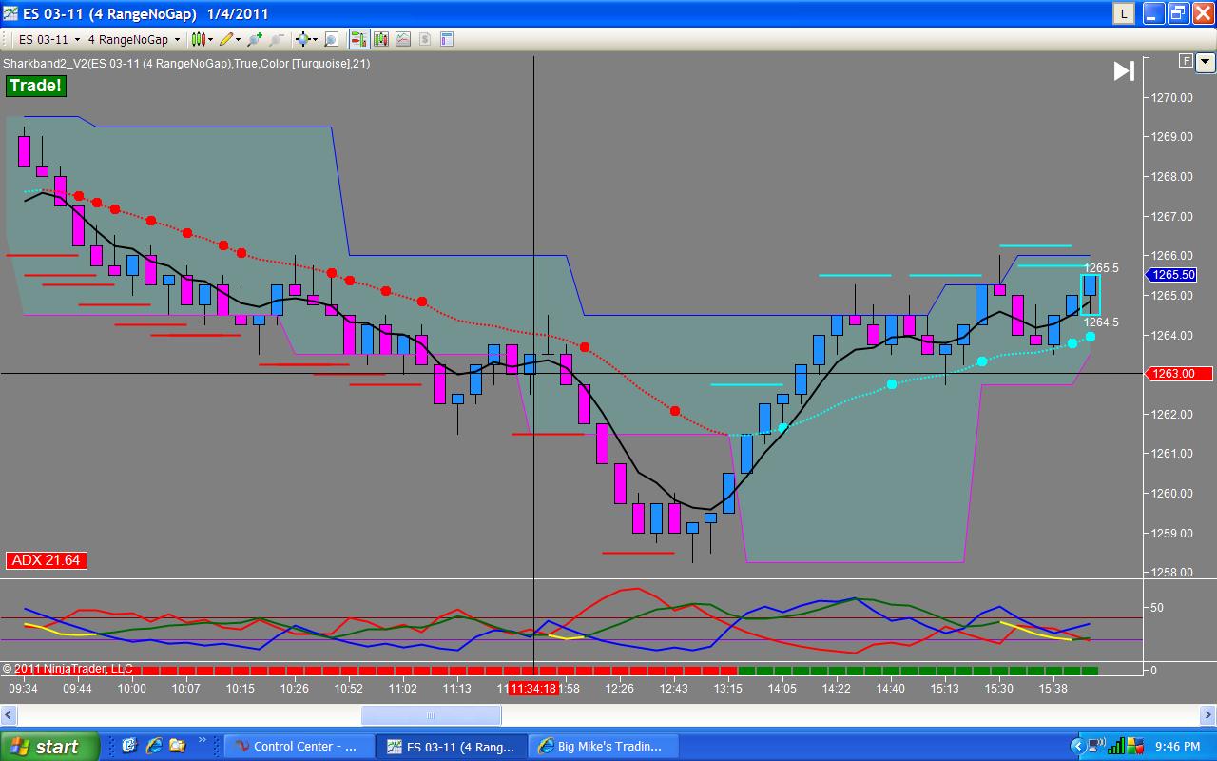Click the 1264.5 bar low label
Image resolution: width=1217 pixels, height=761 pixels.
tap(1101, 322)
